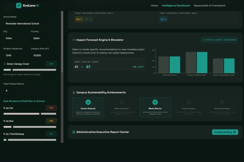Open the Carbon Reducer achievement card
This screenshot has height=162, width=244.
pyautogui.click(x=88, y=107)
